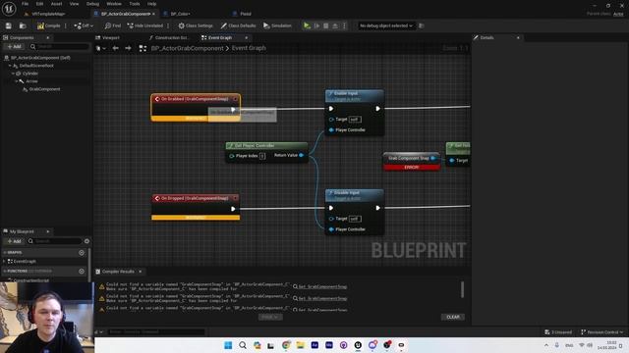Click the frame skip playback icon
The width and height of the screenshot is (629, 353).
coord(316,25)
